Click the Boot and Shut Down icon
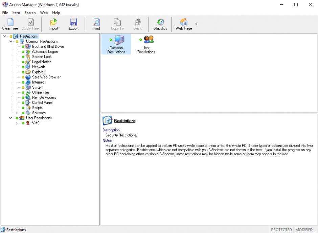 click(28, 46)
